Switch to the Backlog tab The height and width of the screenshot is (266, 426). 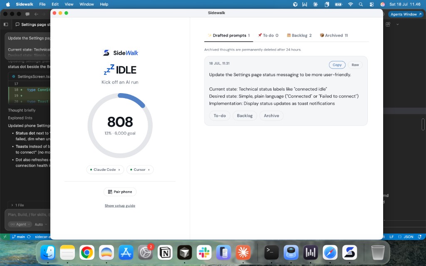[299, 35]
